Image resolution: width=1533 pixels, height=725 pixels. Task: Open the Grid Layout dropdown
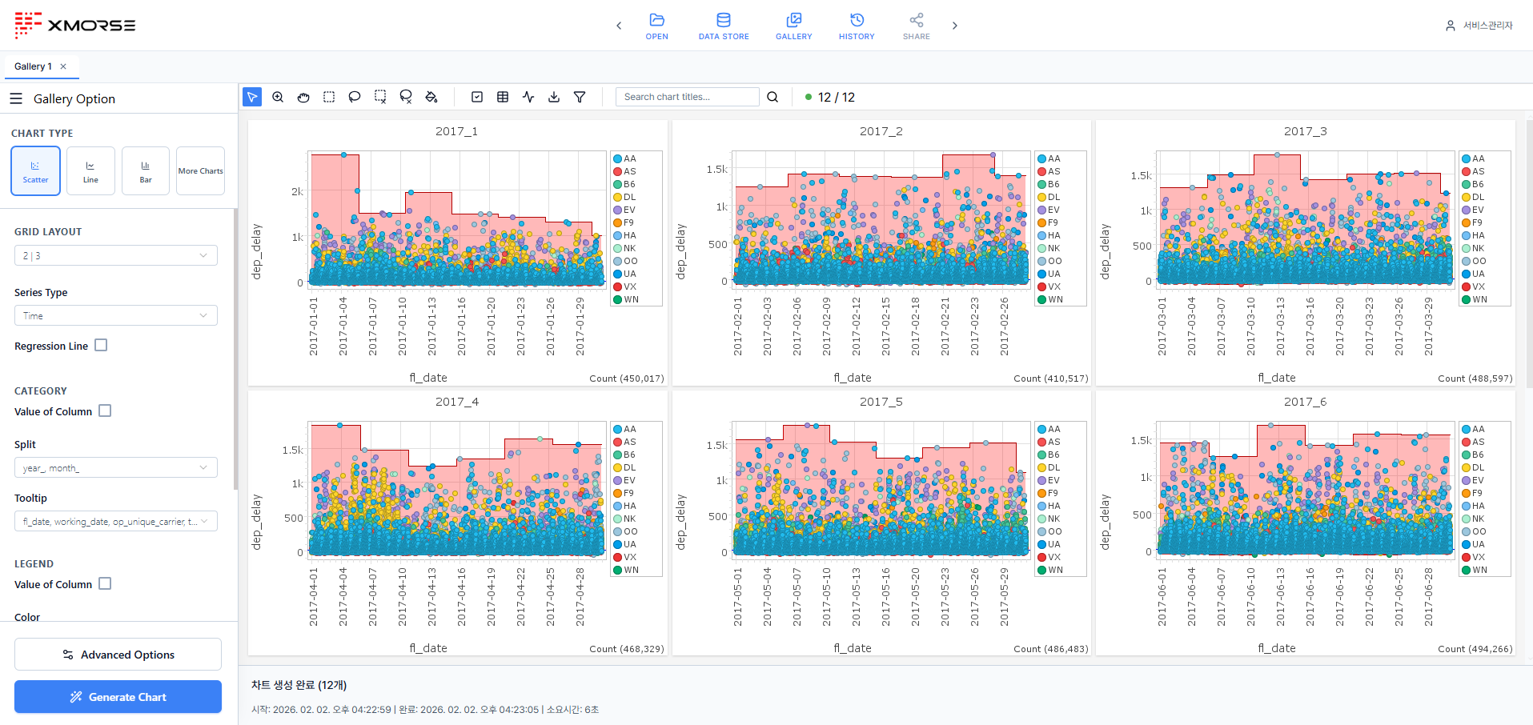tap(116, 255)
